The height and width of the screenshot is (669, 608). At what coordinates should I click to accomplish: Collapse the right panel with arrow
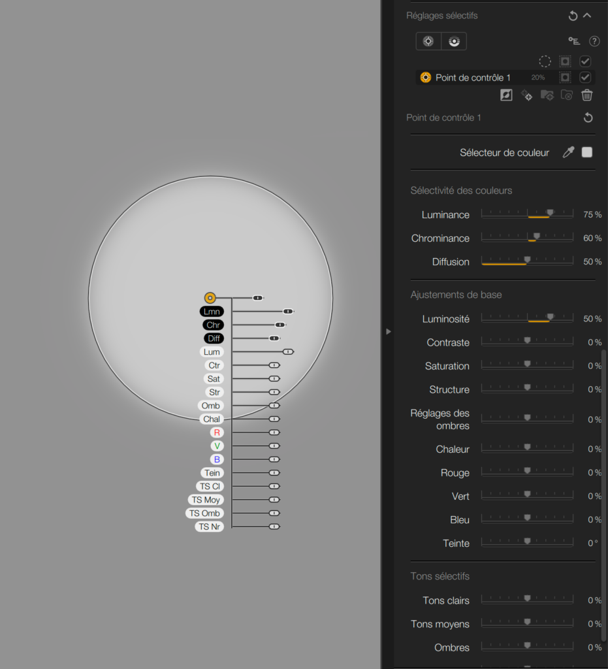[388, 331]
